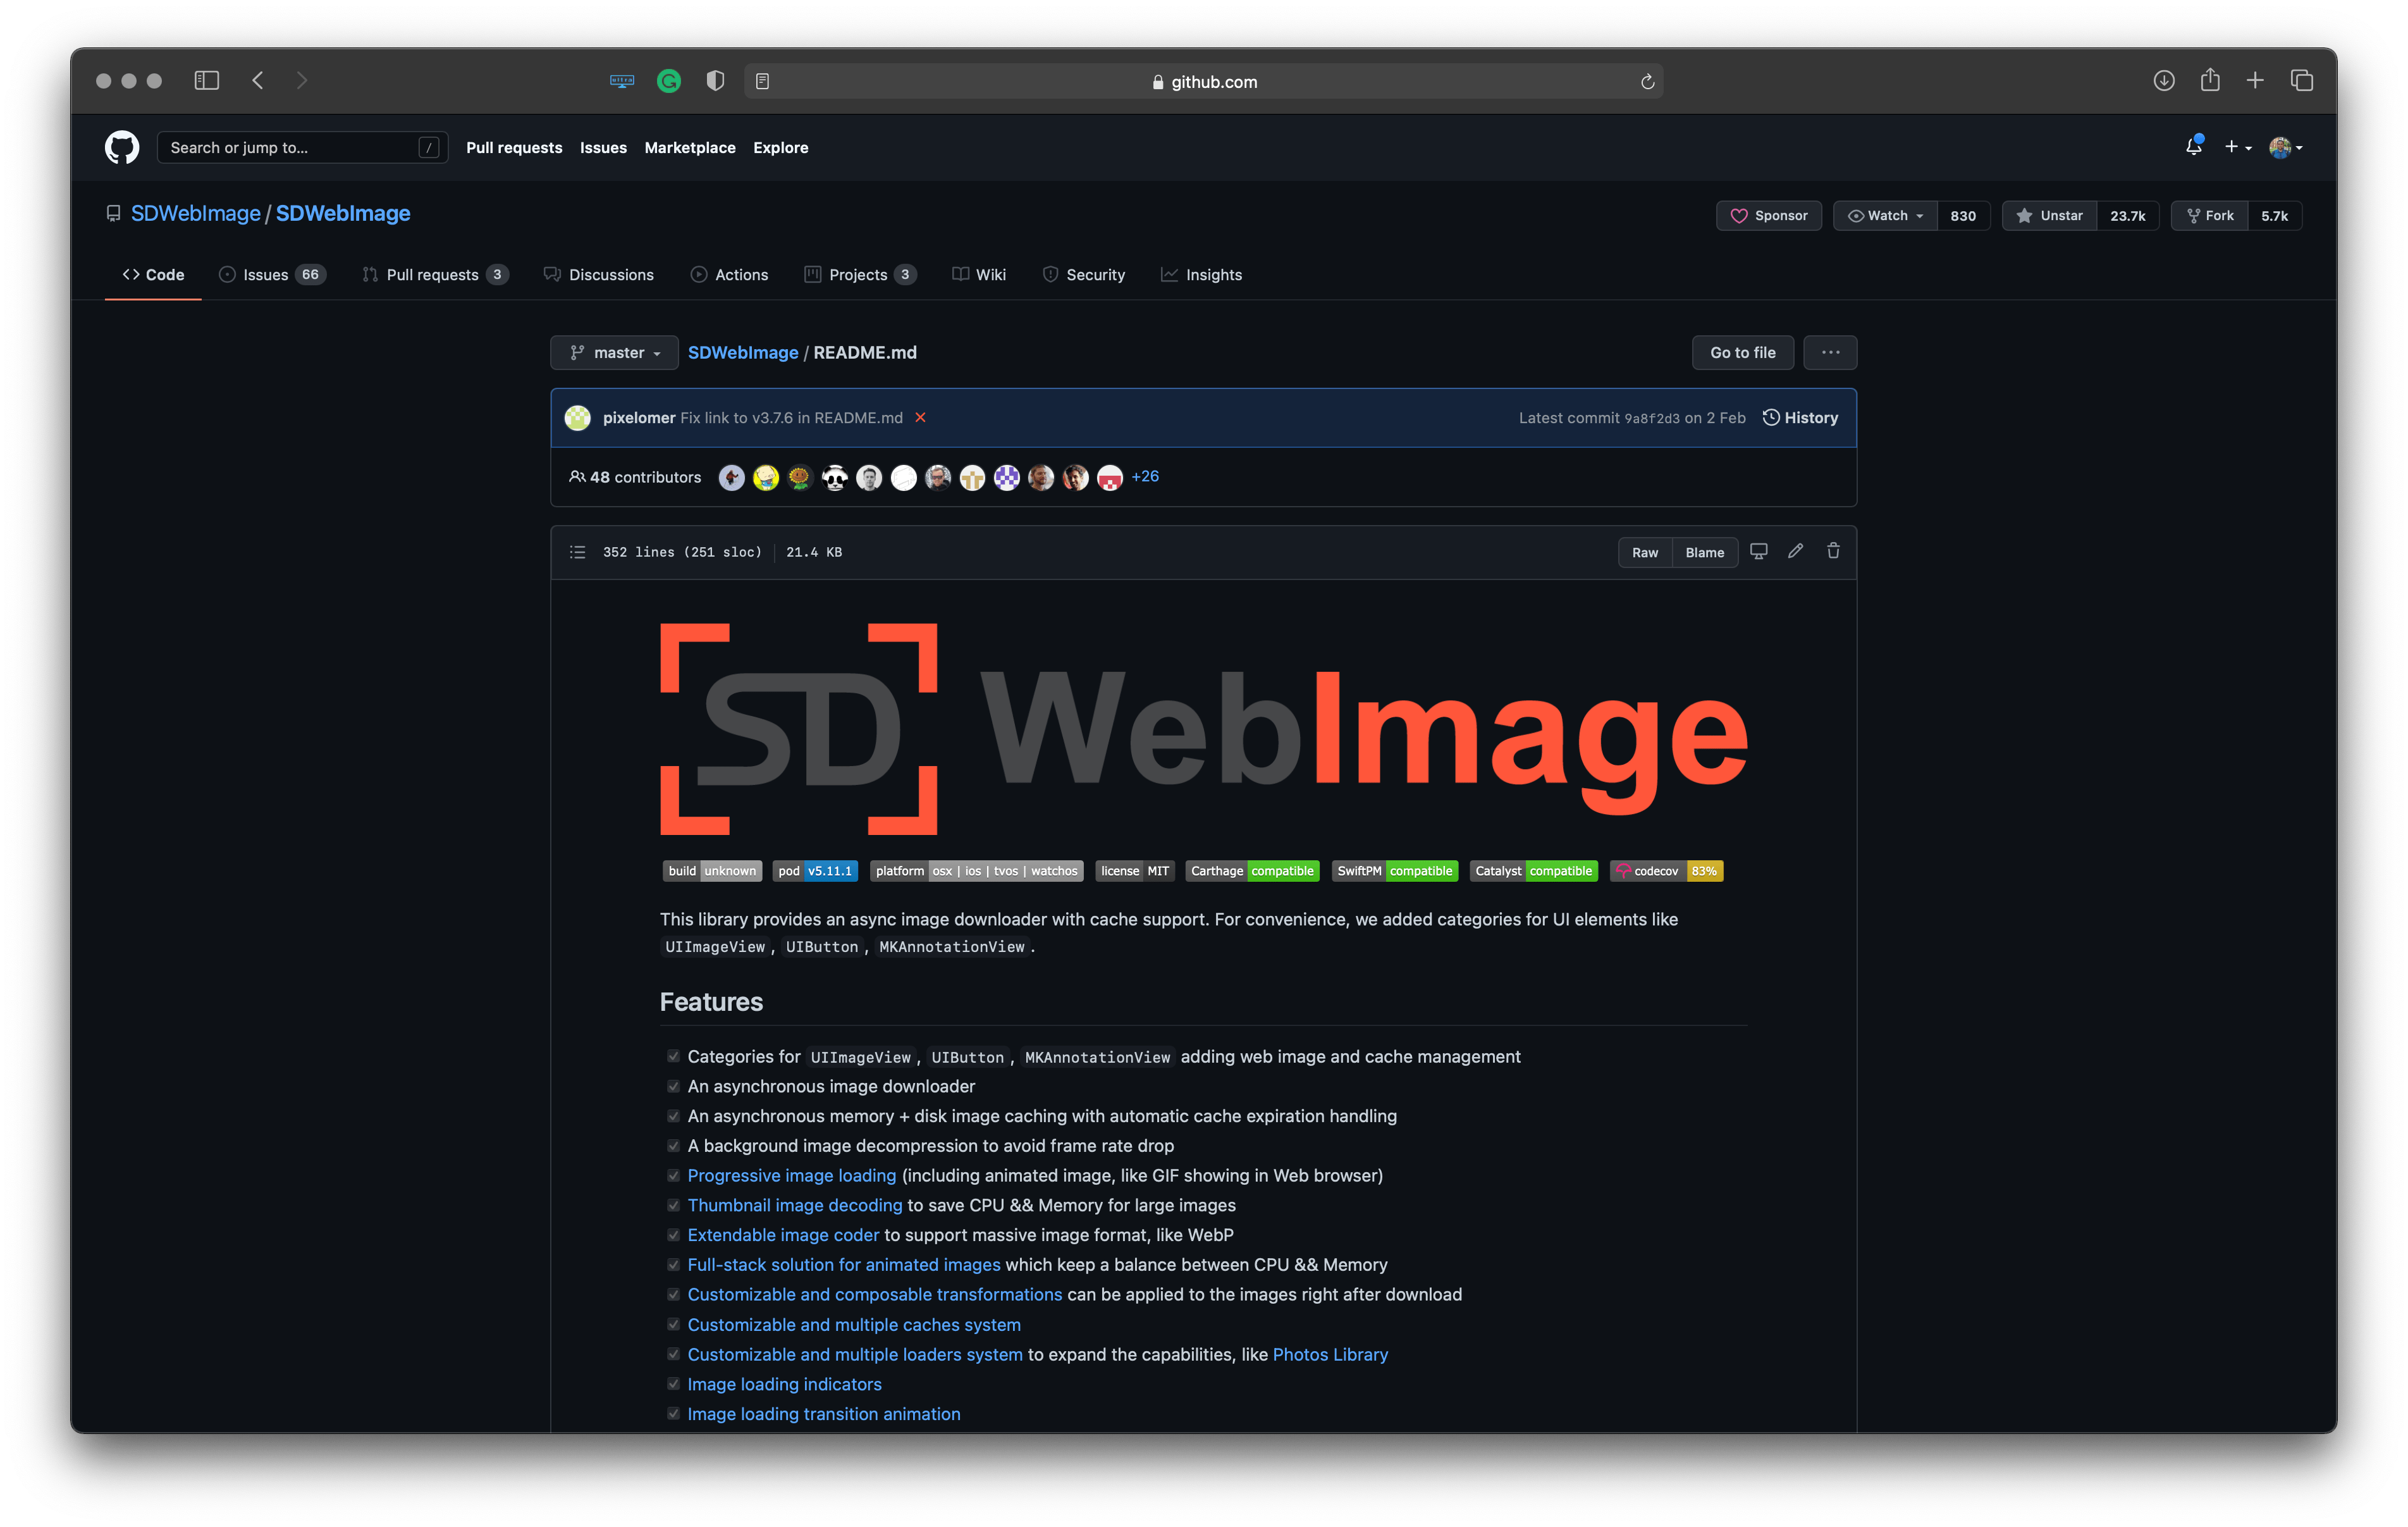2408x1527 pixels.
Task: Toggle checkbox beside Image loading indicators
Action: click(674, 1384)
